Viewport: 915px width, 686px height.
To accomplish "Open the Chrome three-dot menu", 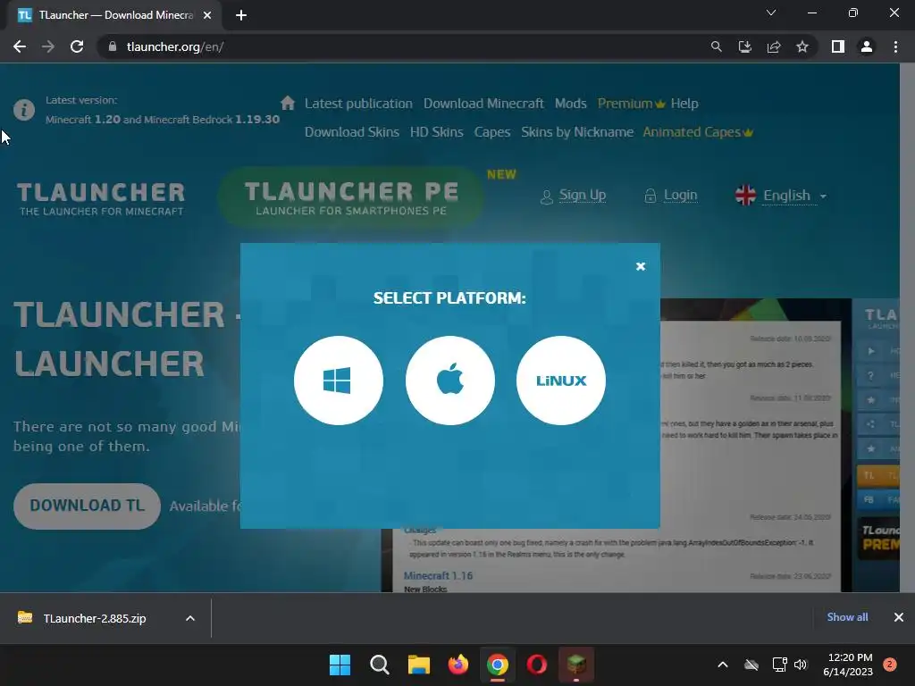I will click(x=895, y=46).
